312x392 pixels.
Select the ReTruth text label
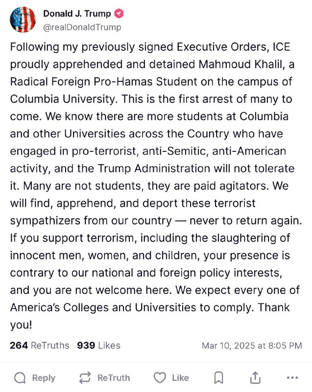pyautogui.click(x=114, y=378)
